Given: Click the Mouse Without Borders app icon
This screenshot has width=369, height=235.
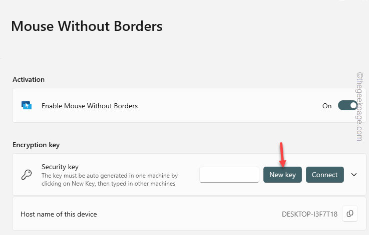Looking at the screenshot, I should point(27,106).
